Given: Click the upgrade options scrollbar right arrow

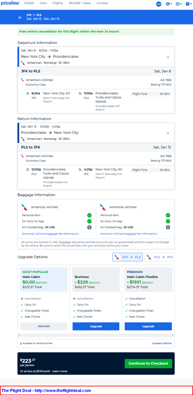Looking at the screenshot, I should pos(173,335).
